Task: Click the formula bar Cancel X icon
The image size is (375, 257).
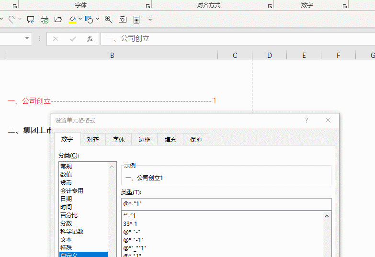Action: (x=56, y=39)
